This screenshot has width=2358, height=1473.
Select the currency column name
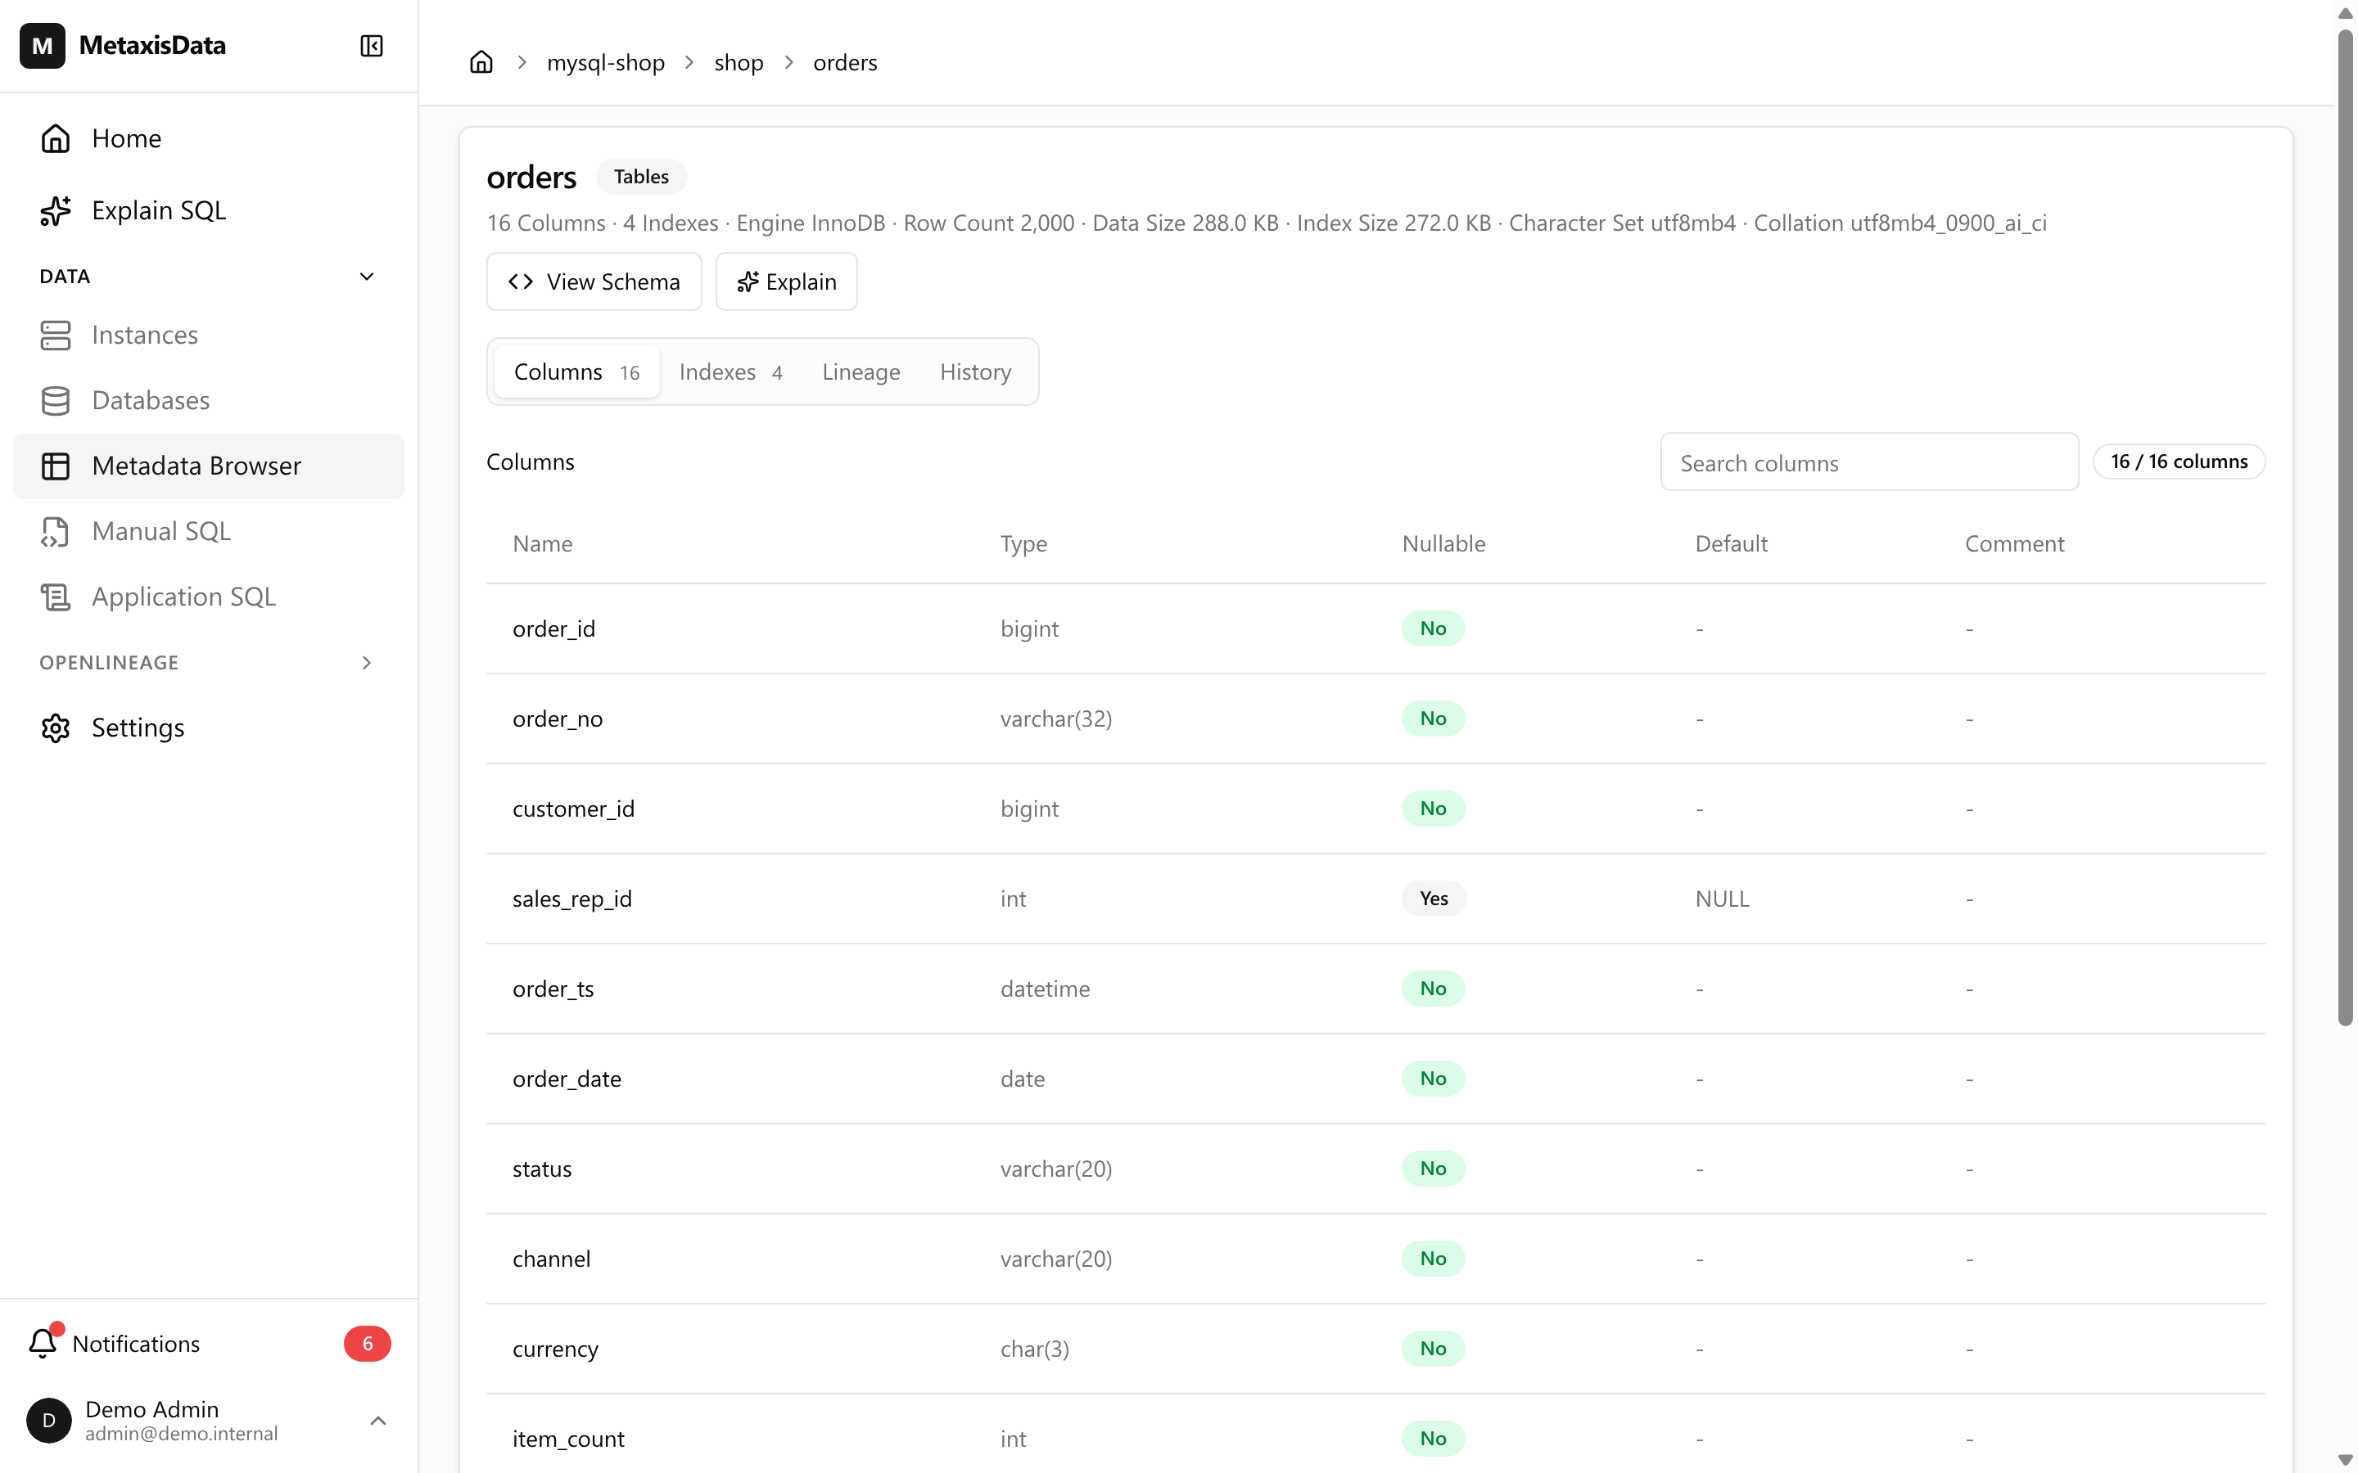555,1349
